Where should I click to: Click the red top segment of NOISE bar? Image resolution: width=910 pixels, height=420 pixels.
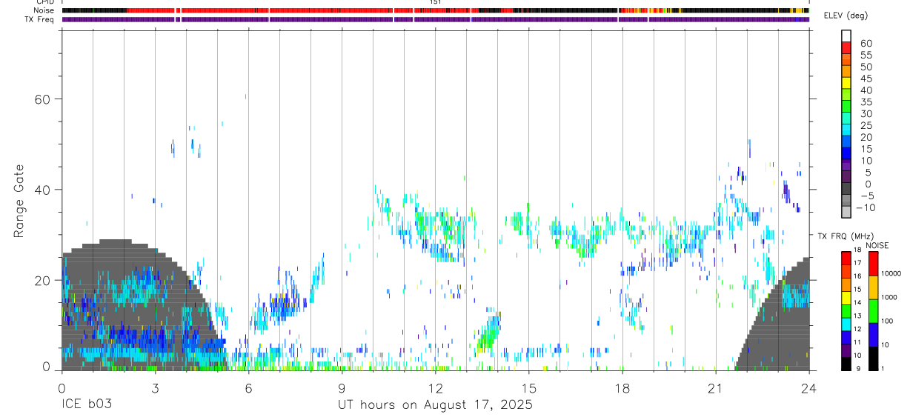(873, 264)
